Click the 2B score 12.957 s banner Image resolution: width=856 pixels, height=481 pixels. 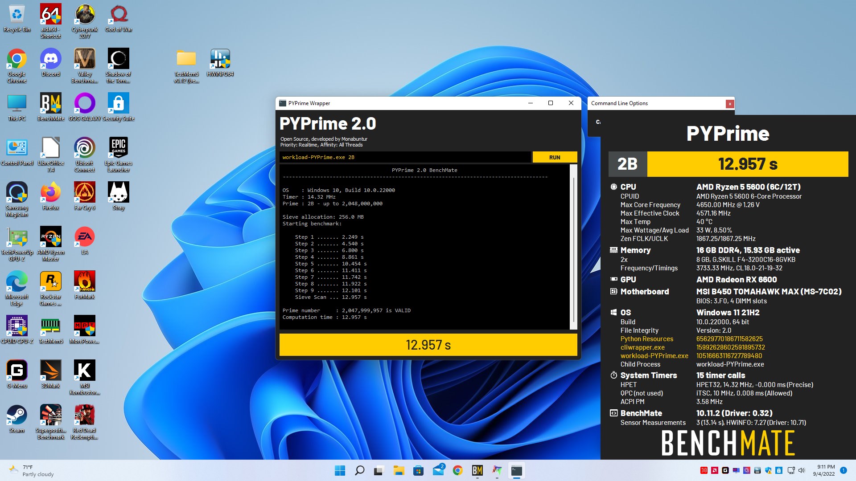(728, 164)
